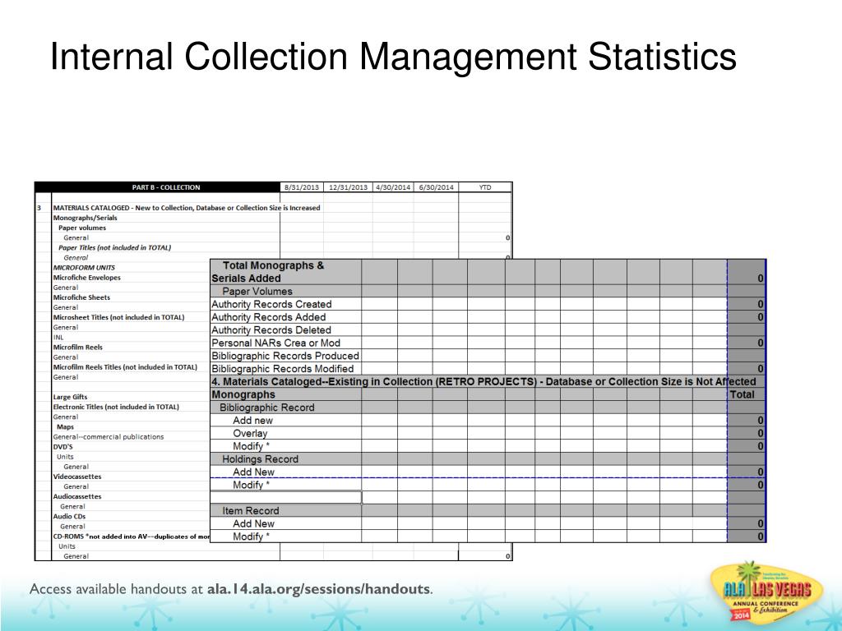The width and height of the screenshot is (842, 631).
Task: Select the YTD column header
Action: pos(485,187)
